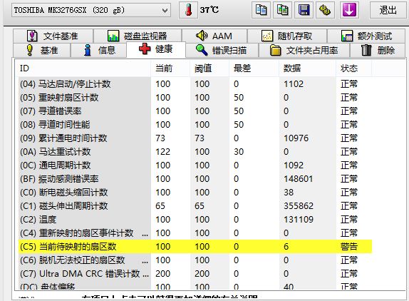Screen dimensions: 409x301
Task: Select the (04) 马达启动/停止计数 row
Action: (195, 84)
